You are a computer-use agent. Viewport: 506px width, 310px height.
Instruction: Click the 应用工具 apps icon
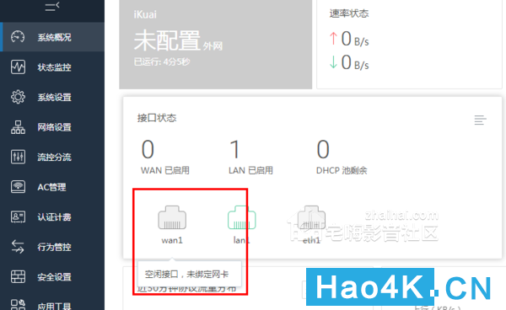[x=18, y=304]
